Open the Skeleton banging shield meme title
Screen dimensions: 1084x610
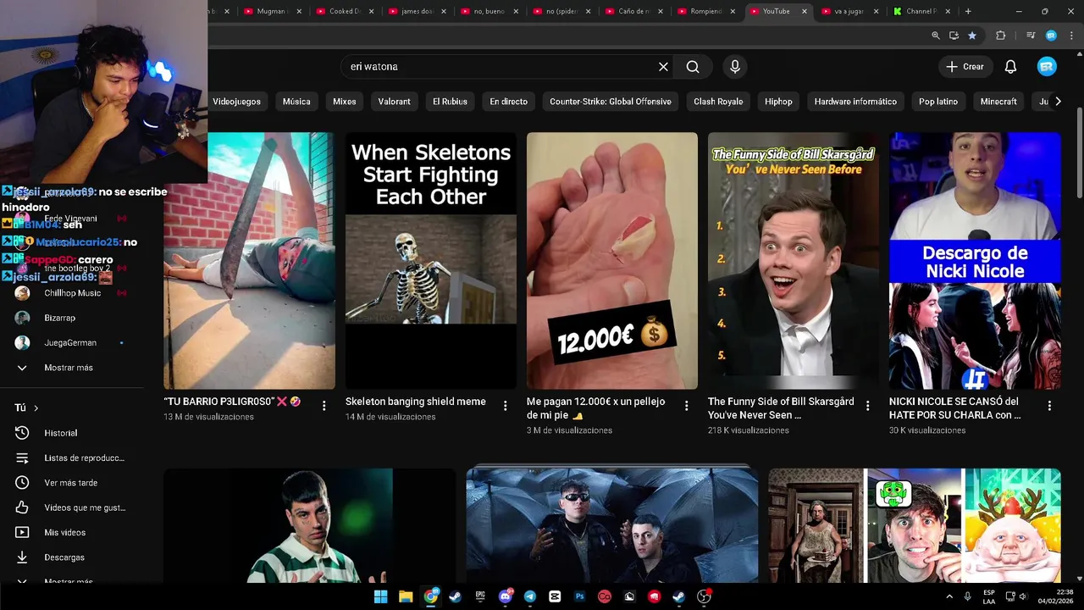416,402
